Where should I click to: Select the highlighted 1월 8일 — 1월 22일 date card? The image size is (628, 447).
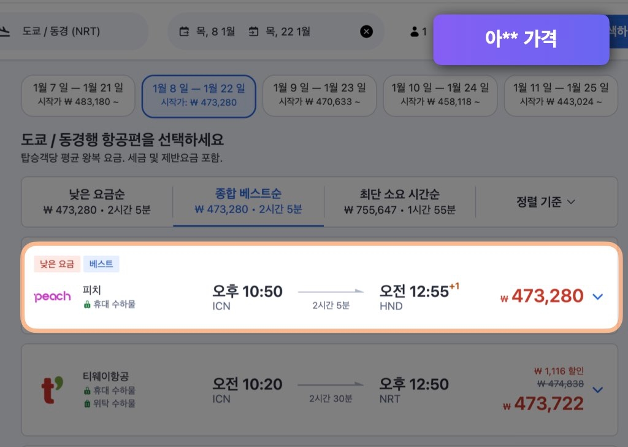click(x=198, y=95)
